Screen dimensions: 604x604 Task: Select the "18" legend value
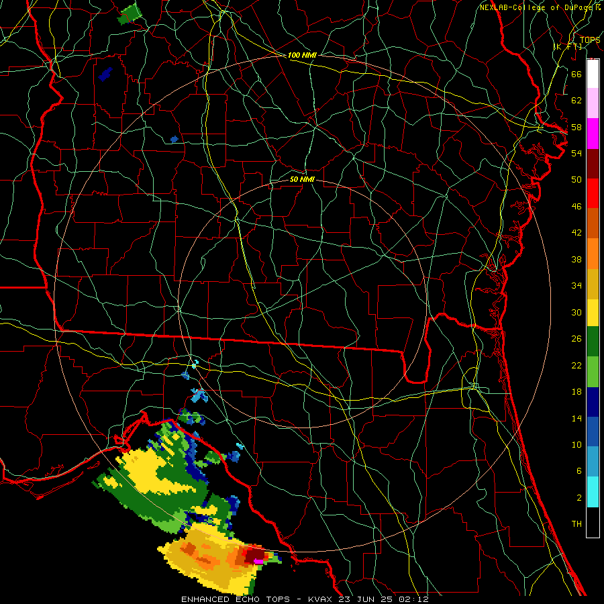pos(576,392)
